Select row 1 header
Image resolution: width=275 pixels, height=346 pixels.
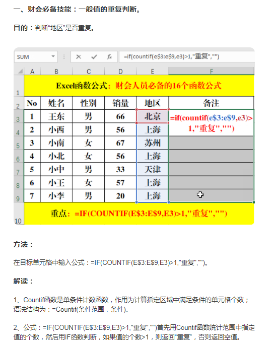(x=19, y=86)
